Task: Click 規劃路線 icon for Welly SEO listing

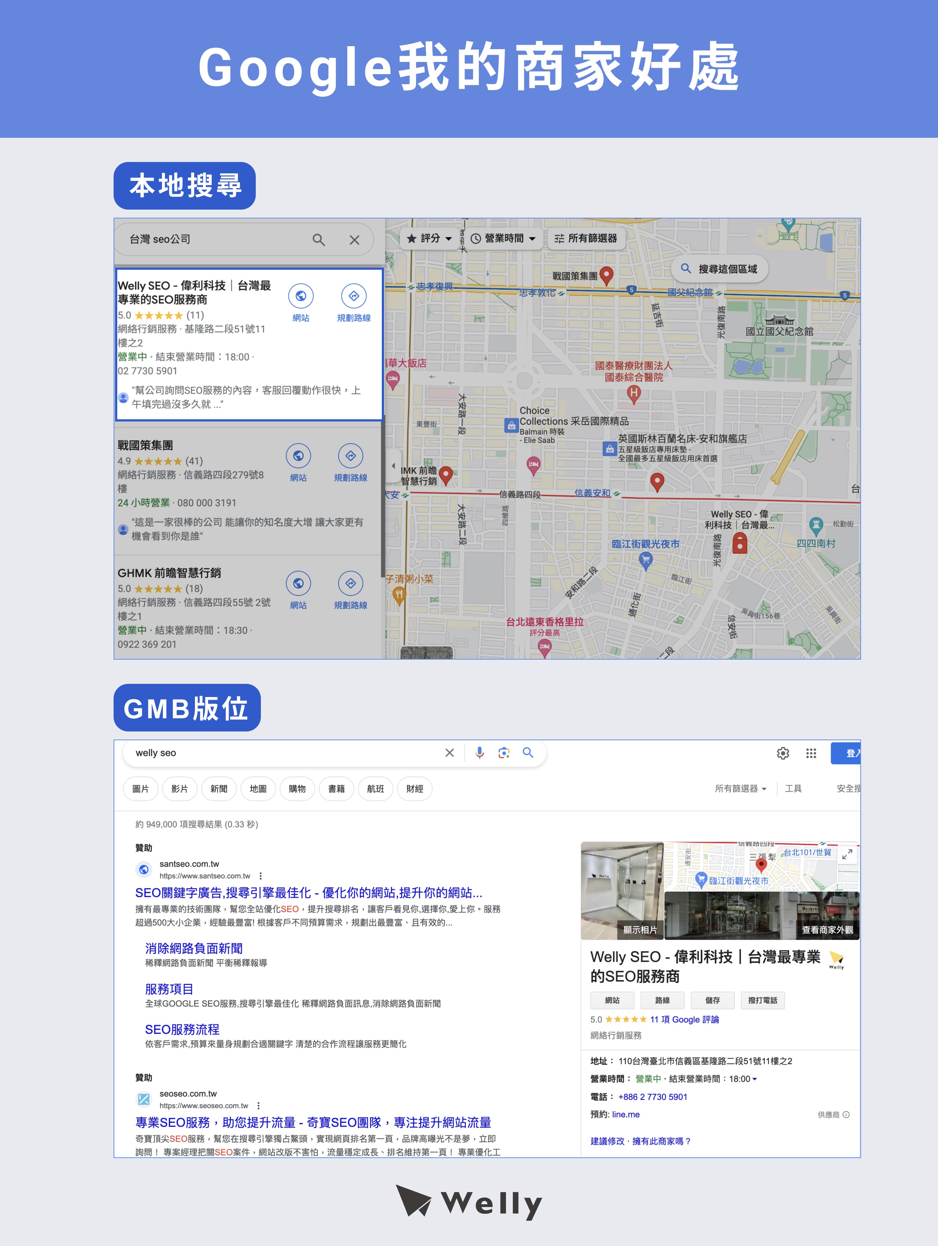Action: 354,296
